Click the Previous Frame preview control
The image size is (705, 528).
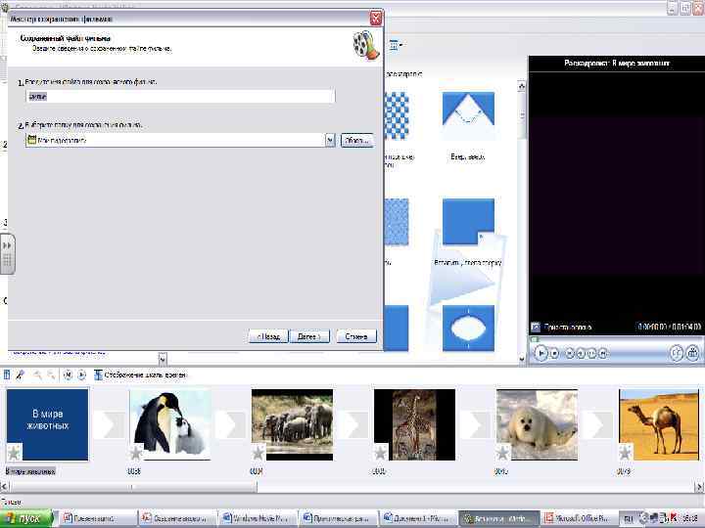pos(581,354)
